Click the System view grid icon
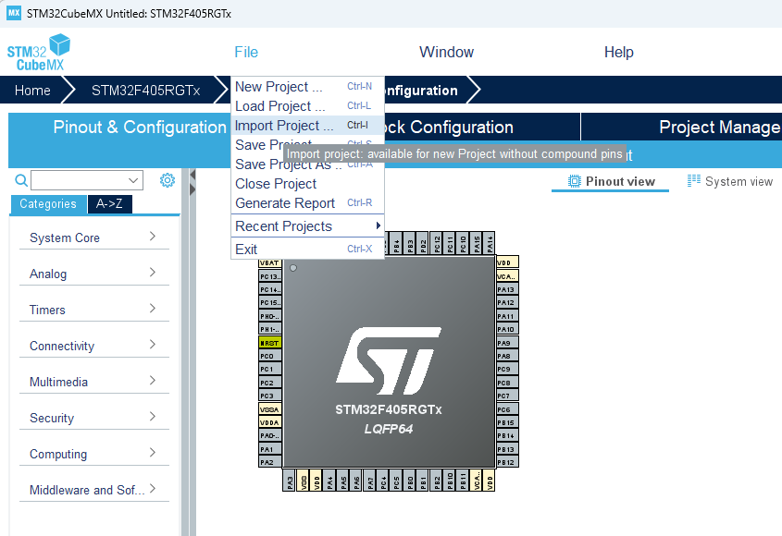Viewport: 782px width, 536px height. [694, 181]
